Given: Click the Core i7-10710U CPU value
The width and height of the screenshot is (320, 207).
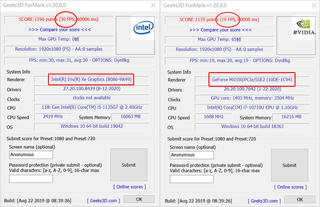Looking at the screenshot, I should [x=252, y=108].
